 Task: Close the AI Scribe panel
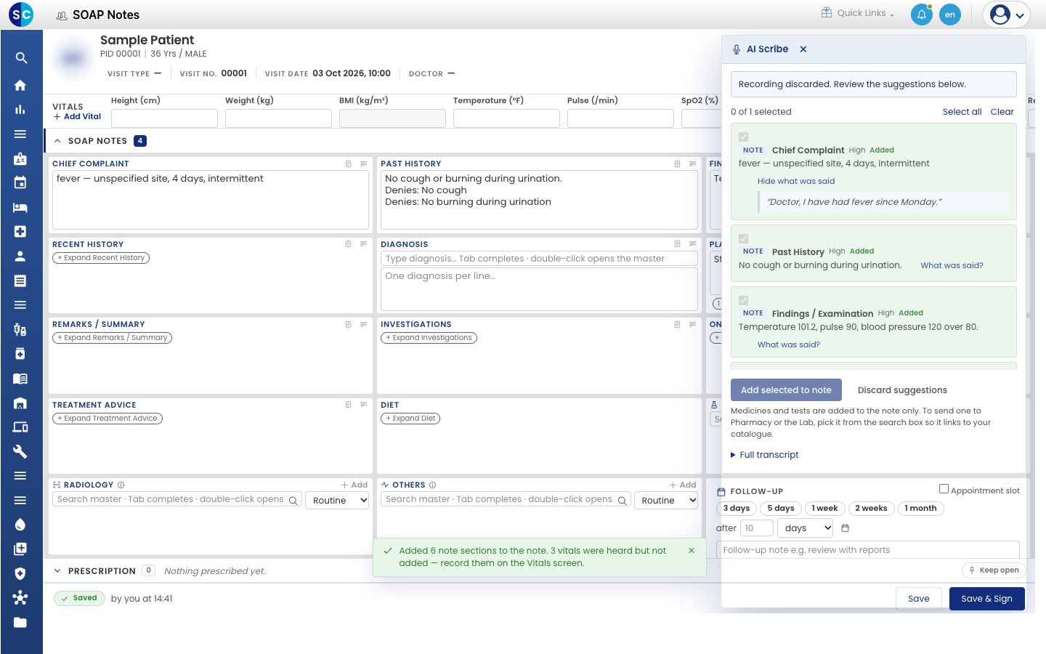pos(803,49)
